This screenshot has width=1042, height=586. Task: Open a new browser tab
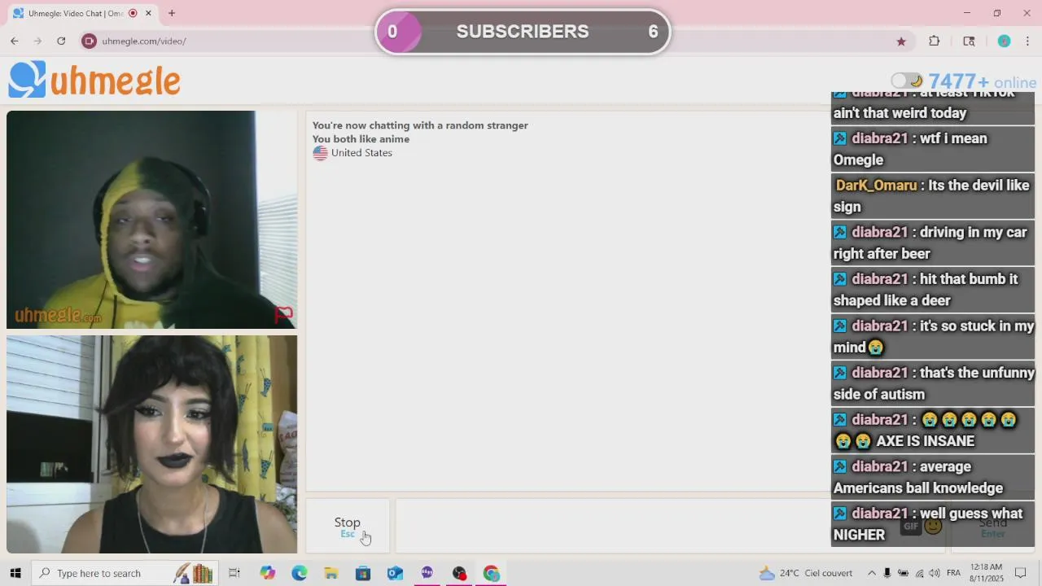point(172,13)
